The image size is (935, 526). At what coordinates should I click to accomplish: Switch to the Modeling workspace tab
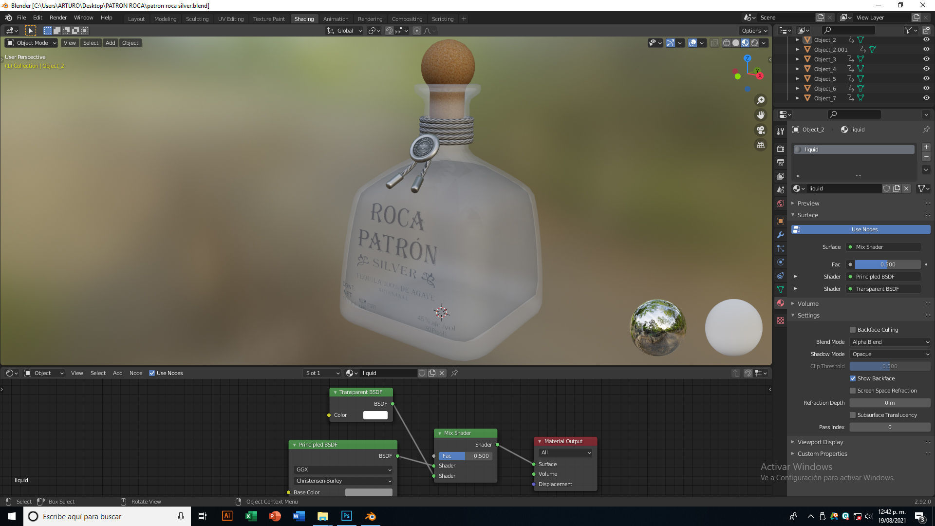click(165, 19)
